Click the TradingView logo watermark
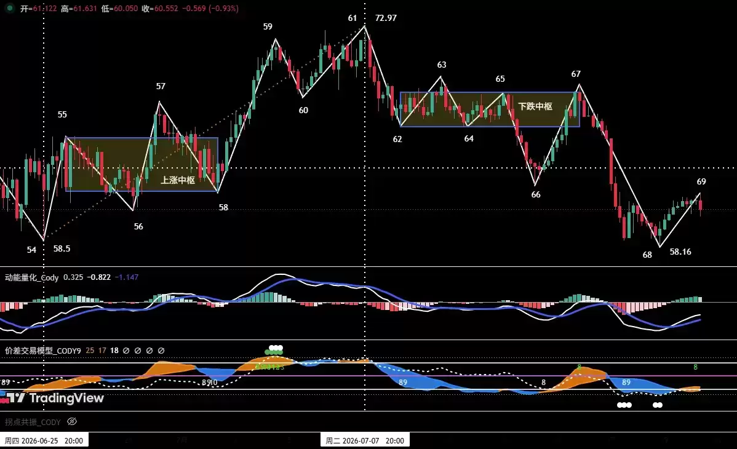This screenshot has height=449, width=737. point(53,398)
